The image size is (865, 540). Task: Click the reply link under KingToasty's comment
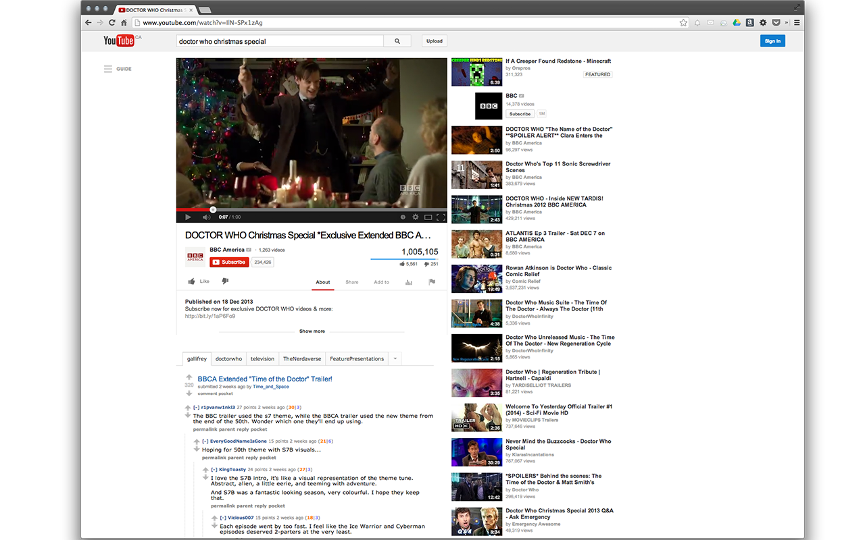point(261,506)
